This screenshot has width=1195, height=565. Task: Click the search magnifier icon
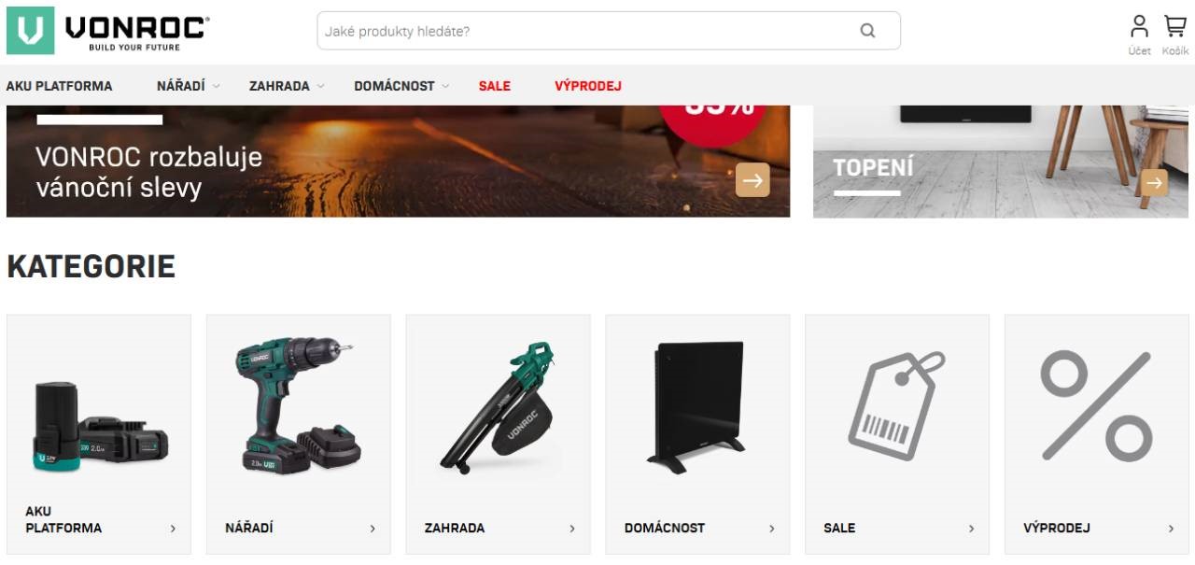tap(868, 31)
